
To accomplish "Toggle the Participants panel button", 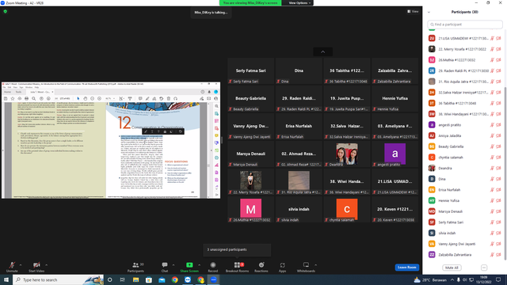I will (x=135, y=267).
